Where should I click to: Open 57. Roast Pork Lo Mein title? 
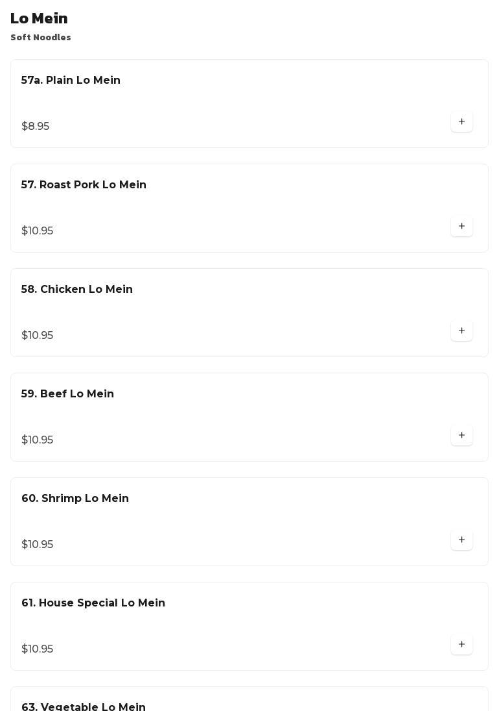(84, 184)
